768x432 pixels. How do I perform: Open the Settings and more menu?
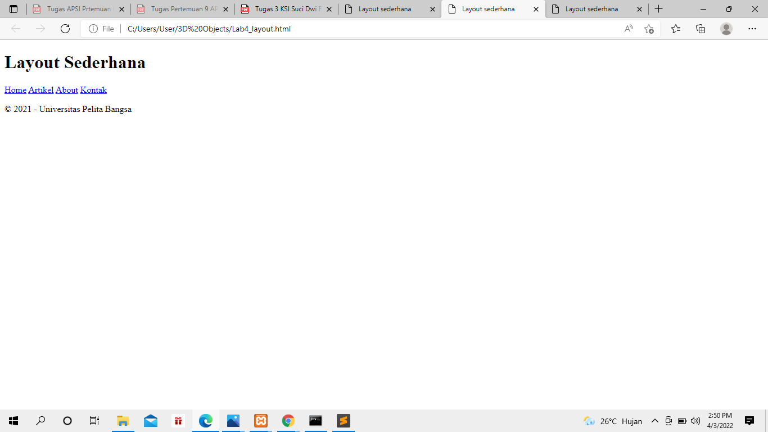752,29
